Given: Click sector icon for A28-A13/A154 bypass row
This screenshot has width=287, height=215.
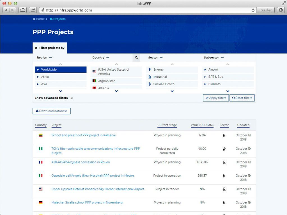Looking at the screenshot, I should (x=224, y=162).
